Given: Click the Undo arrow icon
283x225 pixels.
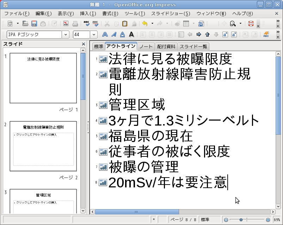Looking at the screenshot, I should click(144, 24).
